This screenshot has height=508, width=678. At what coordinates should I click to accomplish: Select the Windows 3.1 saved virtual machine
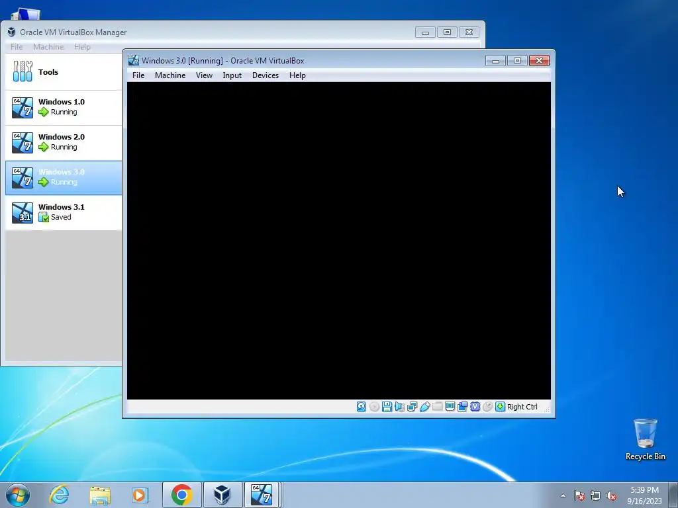pyautogui.click(x=64, y=212)
